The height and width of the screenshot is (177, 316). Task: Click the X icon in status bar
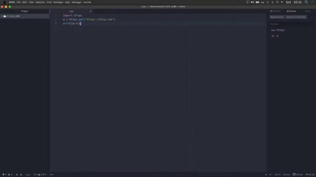21,175
